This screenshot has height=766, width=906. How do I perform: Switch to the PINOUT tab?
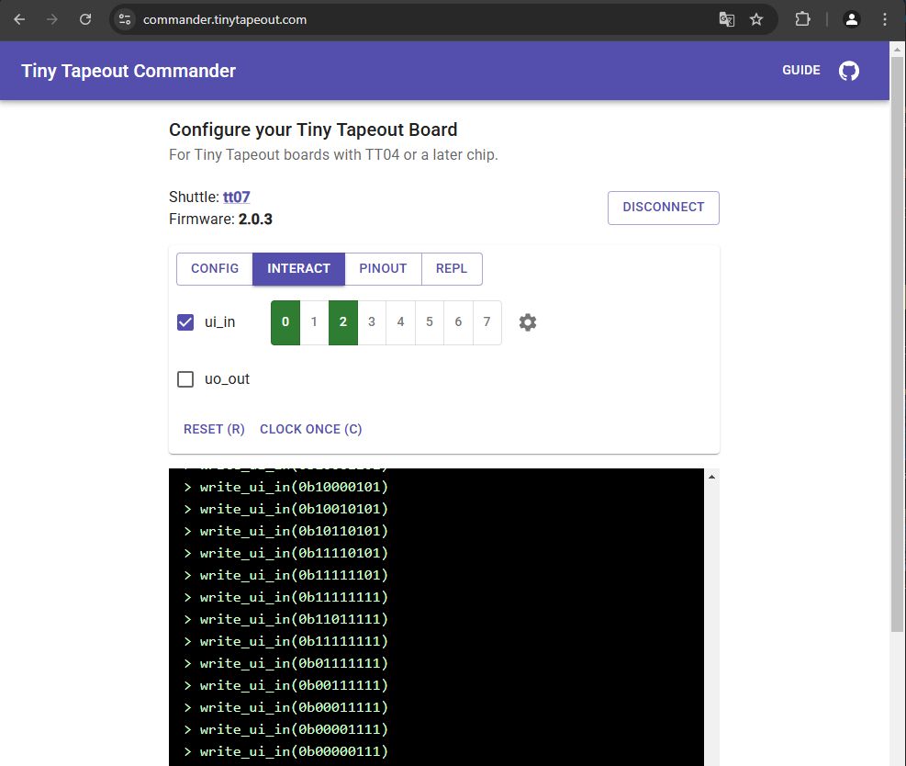[383, 268]
